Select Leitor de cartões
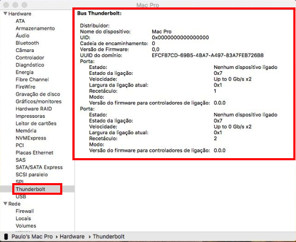The width and height of the screenshot is (296, 242). pos(36,124)
